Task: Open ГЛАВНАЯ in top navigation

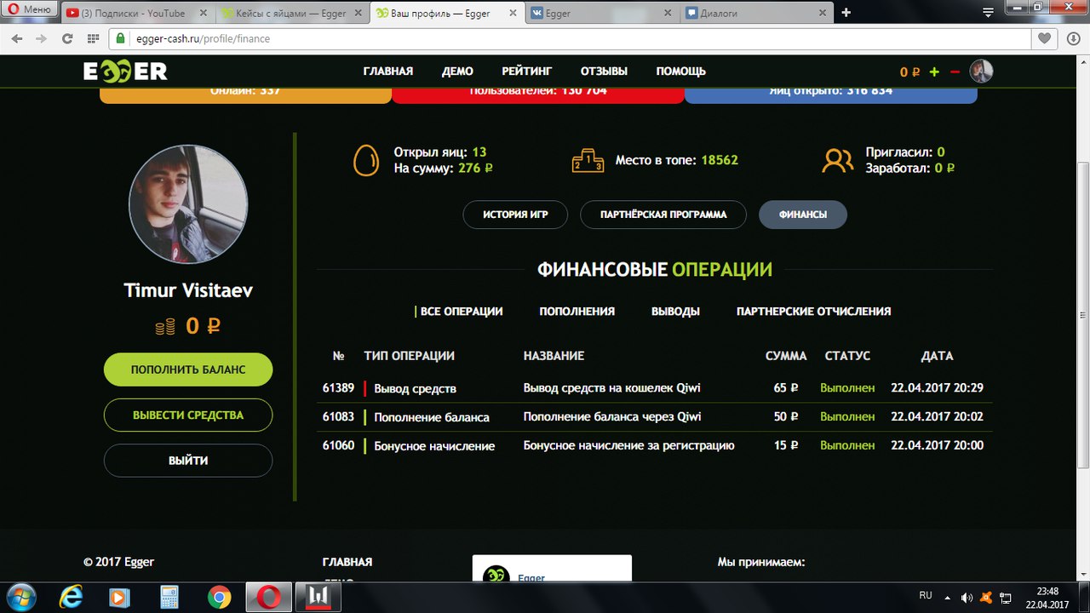Action: pyautogui.click(x=387, y=72)
